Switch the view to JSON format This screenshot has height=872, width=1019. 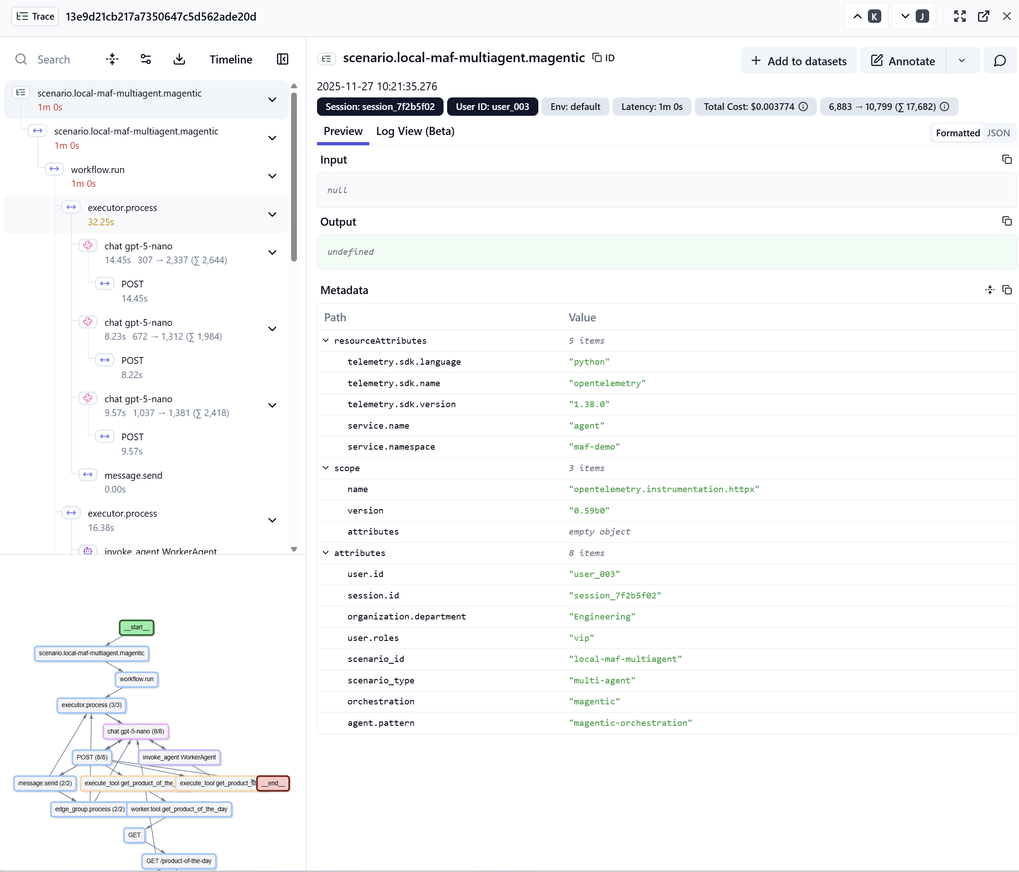click(x=998, y=133)
